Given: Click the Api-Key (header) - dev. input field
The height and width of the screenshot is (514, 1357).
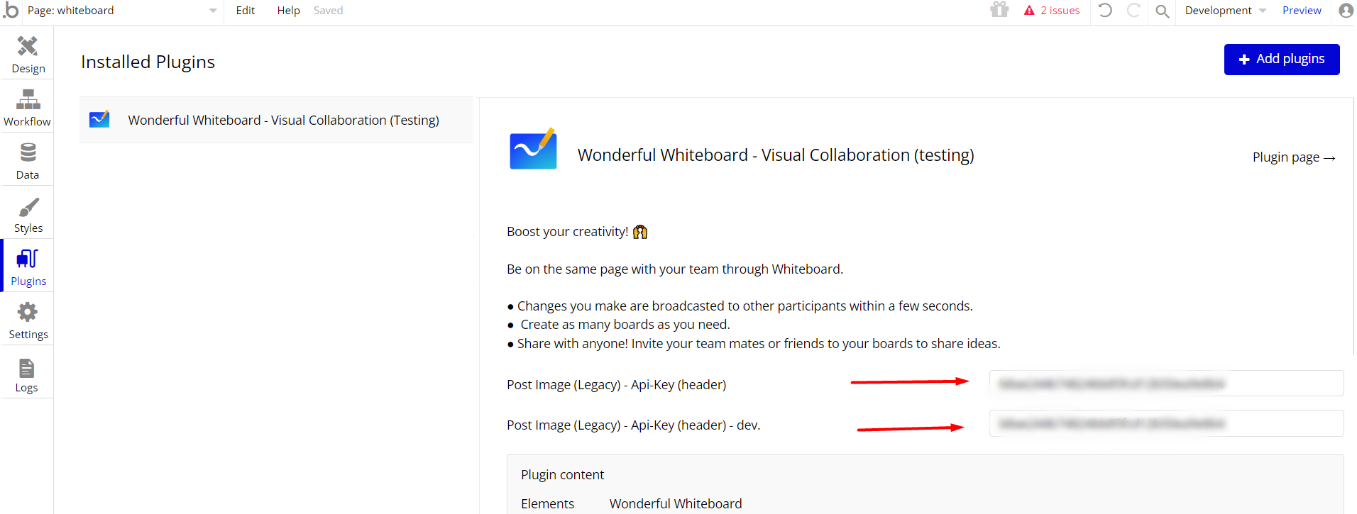Looking at the screenshot, I should (x=1166, y=423).
